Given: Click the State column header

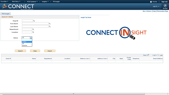Looking at the screenshot, I should click(121, 59).
